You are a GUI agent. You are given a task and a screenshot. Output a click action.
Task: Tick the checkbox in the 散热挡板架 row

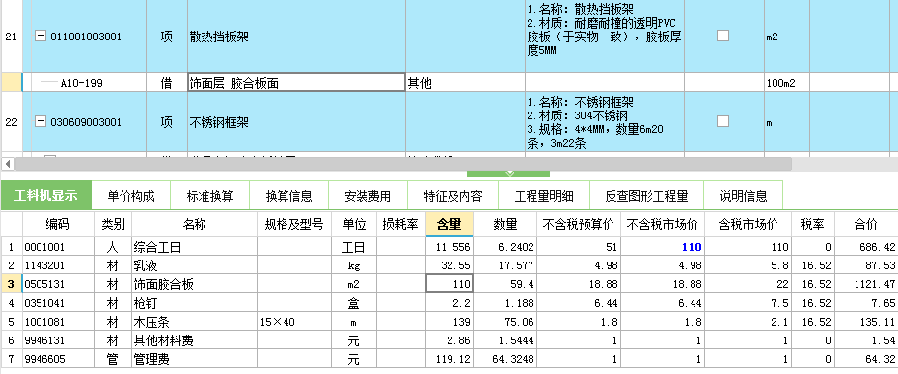[723, 36]
